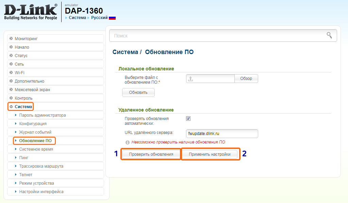Click the Поиск search field
This screenshot has height=203, width=348.
[218, 35]
